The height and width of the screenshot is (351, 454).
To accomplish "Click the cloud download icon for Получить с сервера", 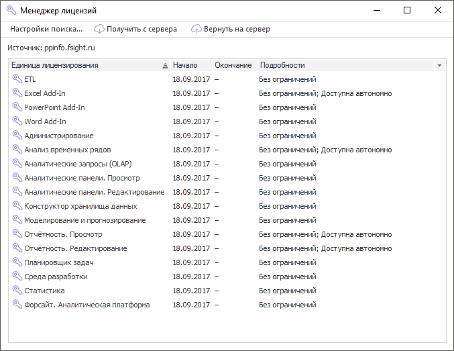I will 99,29.
